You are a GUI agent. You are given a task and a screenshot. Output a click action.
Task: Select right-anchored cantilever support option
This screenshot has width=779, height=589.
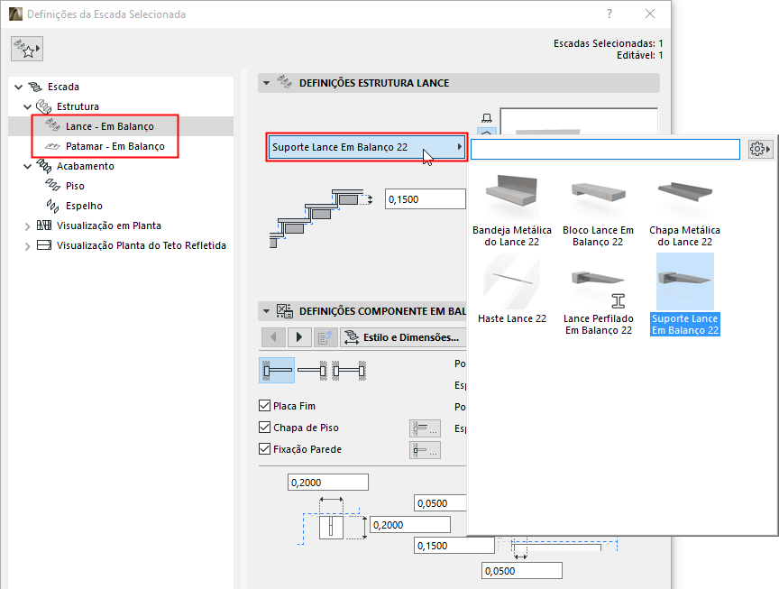312,371
